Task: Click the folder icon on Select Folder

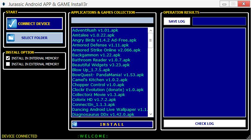Action: click(11, 38)
